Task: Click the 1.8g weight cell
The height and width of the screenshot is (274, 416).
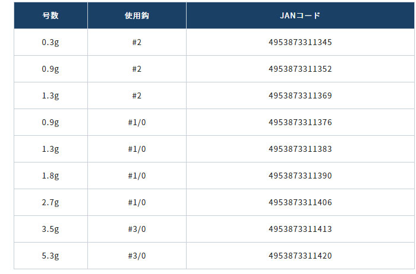Action: pos(51,176)
